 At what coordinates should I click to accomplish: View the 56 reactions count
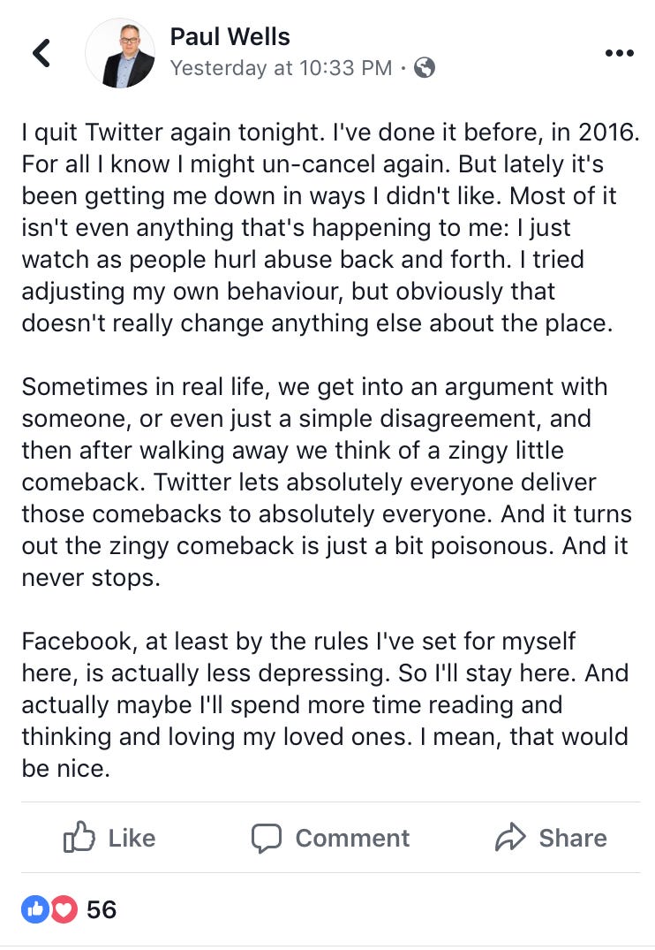point(102,909)
